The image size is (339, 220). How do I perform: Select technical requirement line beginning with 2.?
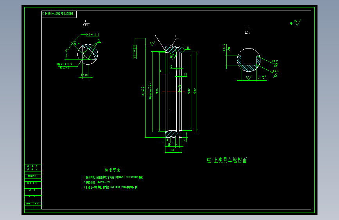coord(97,182)
